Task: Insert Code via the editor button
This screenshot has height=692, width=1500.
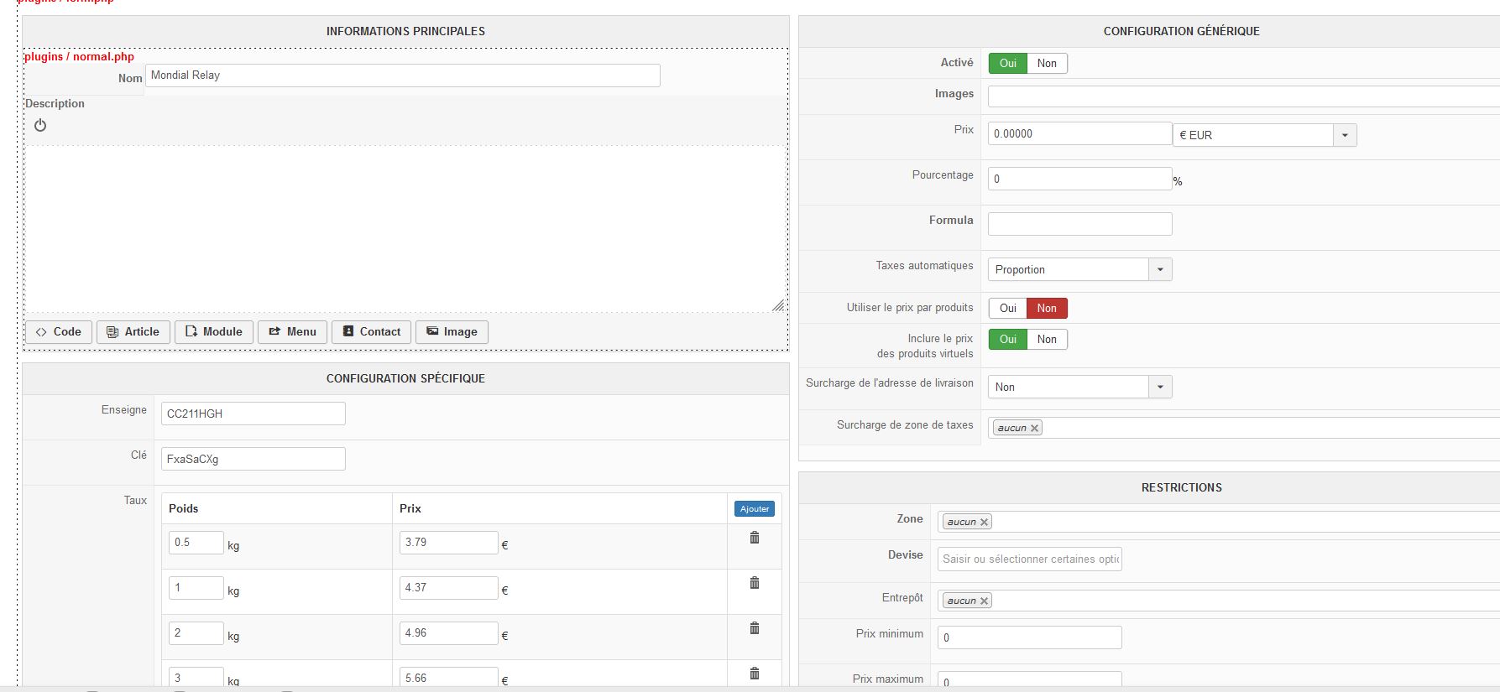Action: pos(59,332)
